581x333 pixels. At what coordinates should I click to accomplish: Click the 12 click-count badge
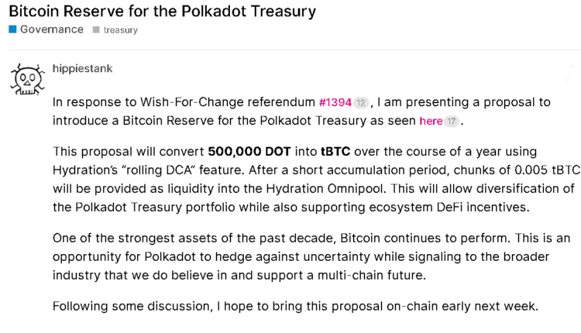[360, 103]
